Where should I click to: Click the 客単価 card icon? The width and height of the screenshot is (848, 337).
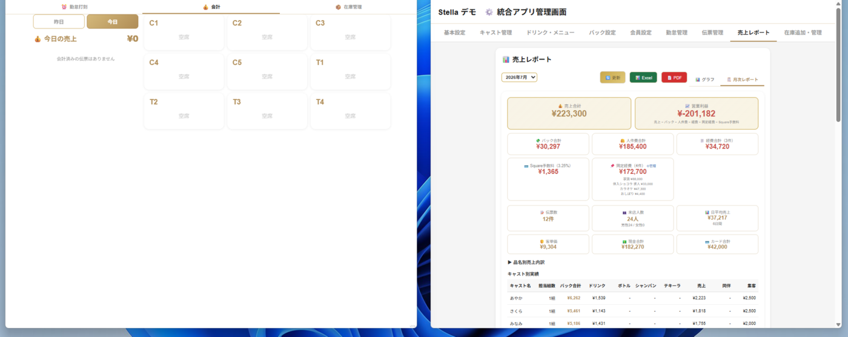542,241
